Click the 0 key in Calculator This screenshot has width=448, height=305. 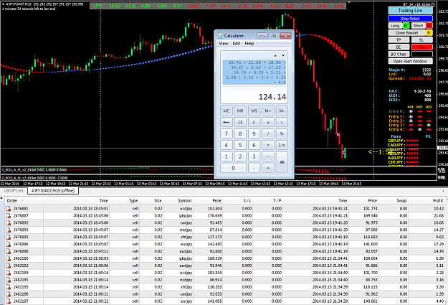pyautogui.click(x=233, y=168)
